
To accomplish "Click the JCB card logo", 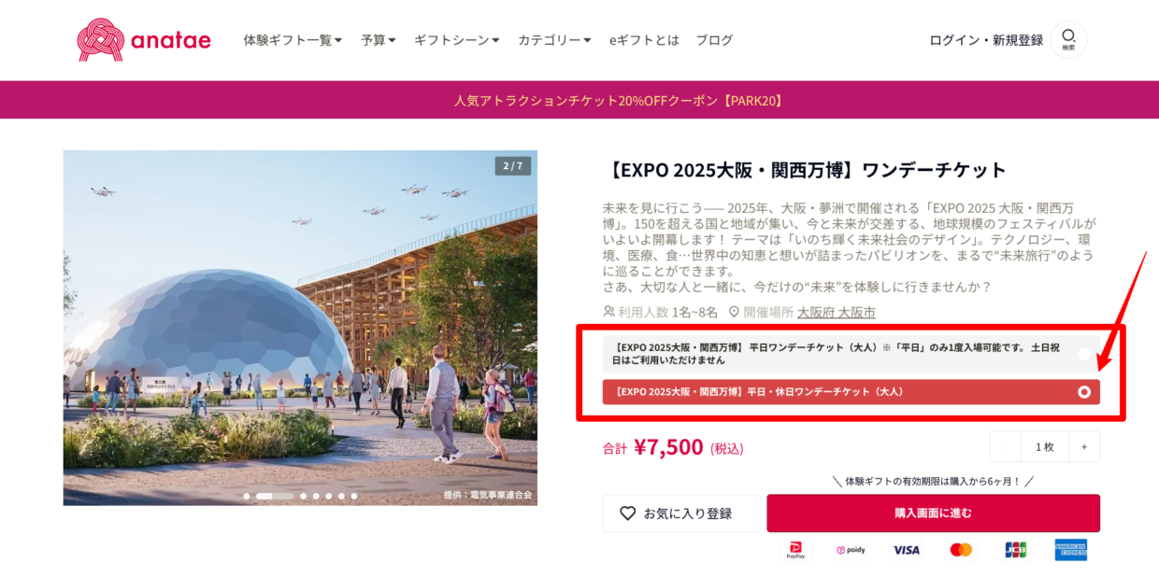I will pos(1015,550).
